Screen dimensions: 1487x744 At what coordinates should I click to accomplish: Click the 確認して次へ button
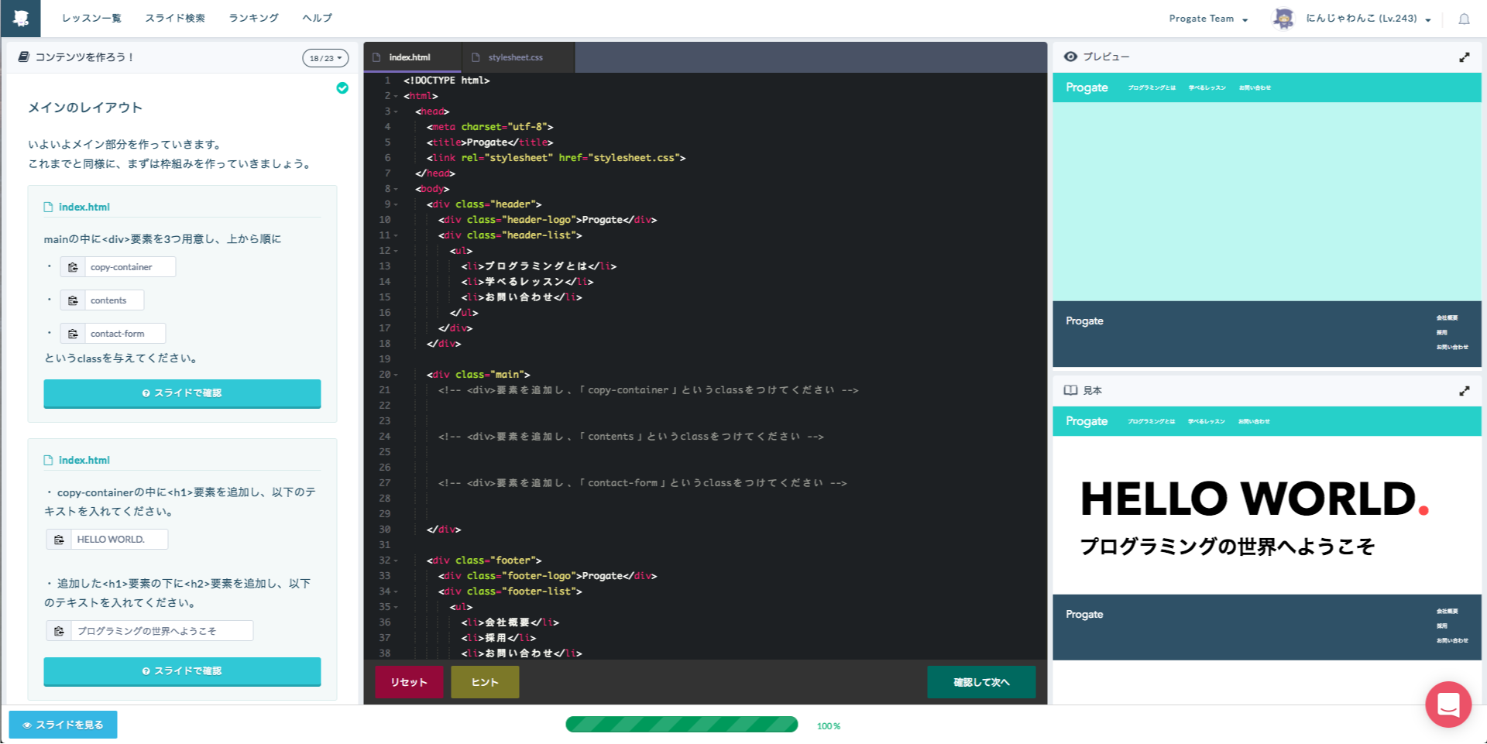[x=981, y=682]
